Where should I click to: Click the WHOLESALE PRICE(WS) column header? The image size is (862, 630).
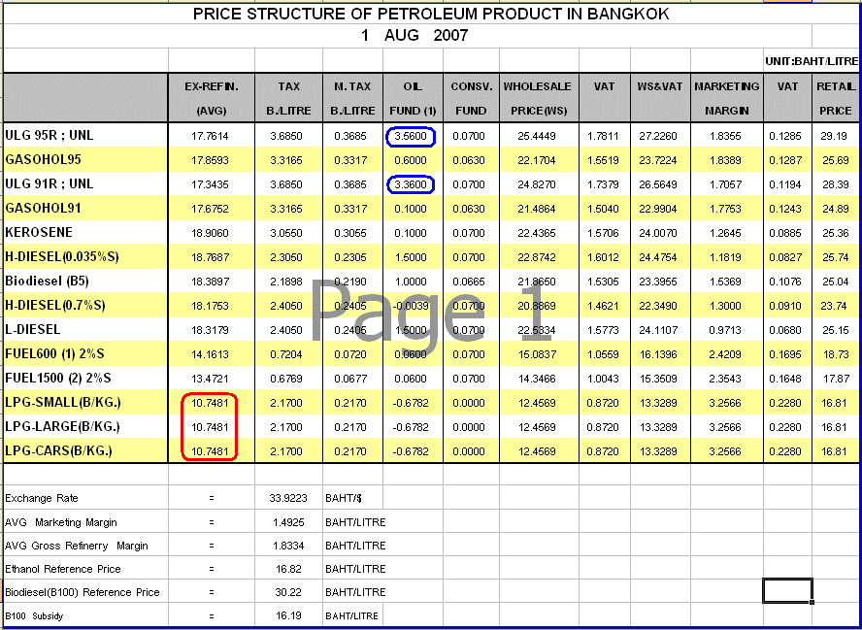point(537,97)
